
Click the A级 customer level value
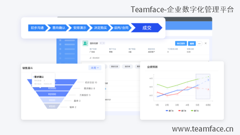tap(130, 52)
